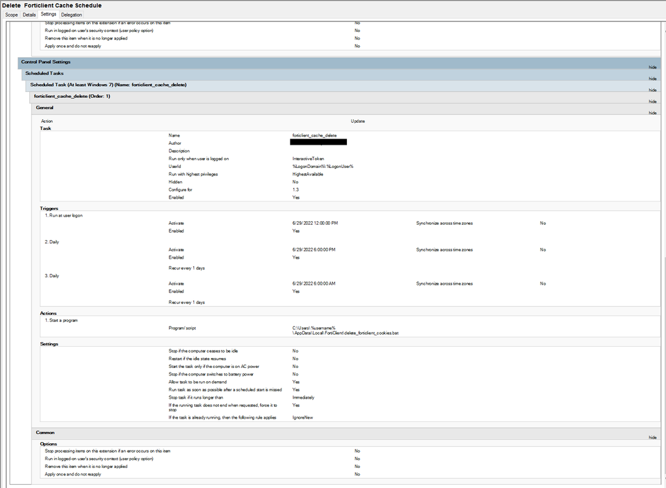The width and height of the screenshot is (666, 488).
Task: Click the 'Hidden' field label
Action: click(x=175, y=182)
